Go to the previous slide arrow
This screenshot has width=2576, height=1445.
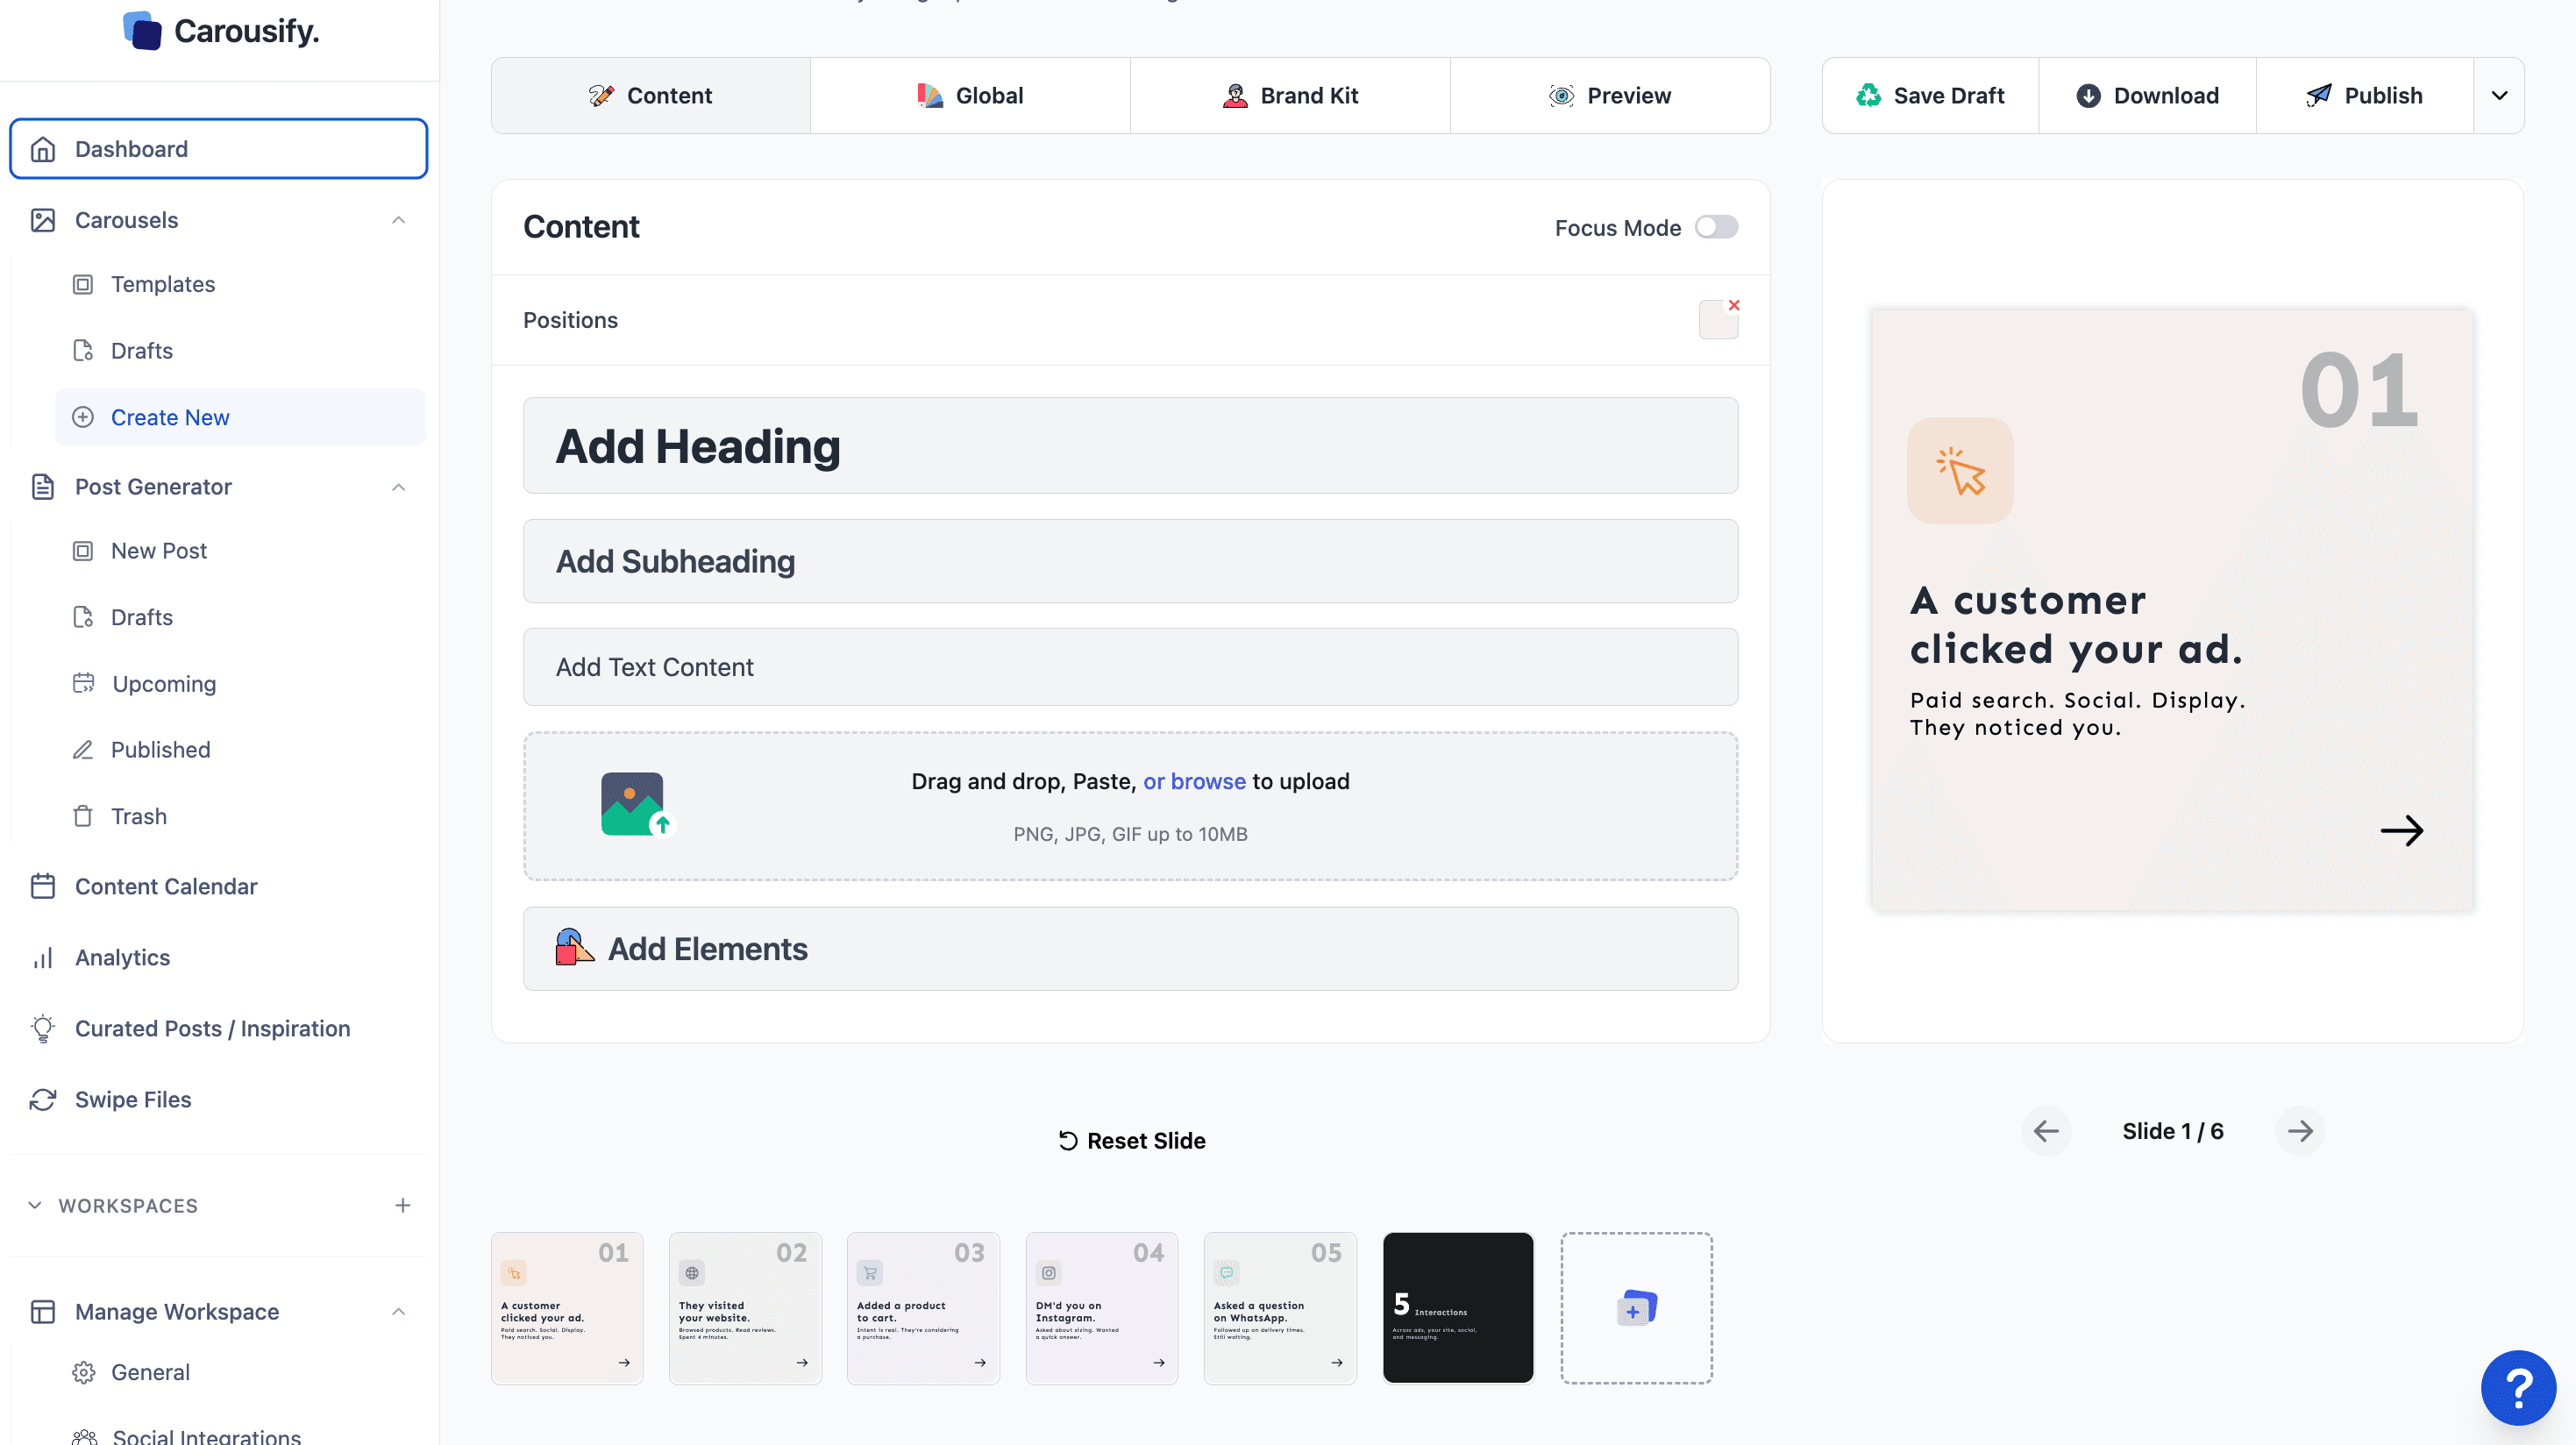[2046, 1131]
